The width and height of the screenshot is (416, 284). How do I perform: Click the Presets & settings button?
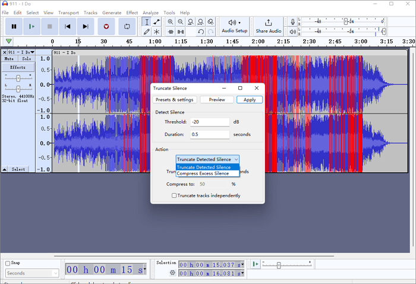pos(175,100)
